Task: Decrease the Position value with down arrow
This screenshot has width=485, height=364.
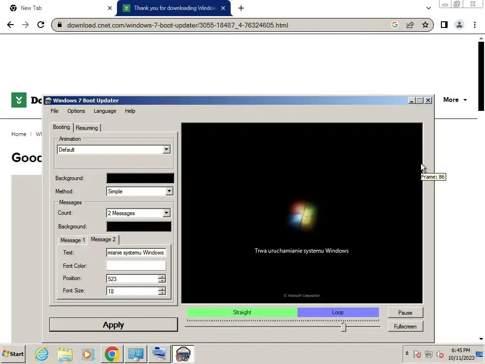Action: 162,281
